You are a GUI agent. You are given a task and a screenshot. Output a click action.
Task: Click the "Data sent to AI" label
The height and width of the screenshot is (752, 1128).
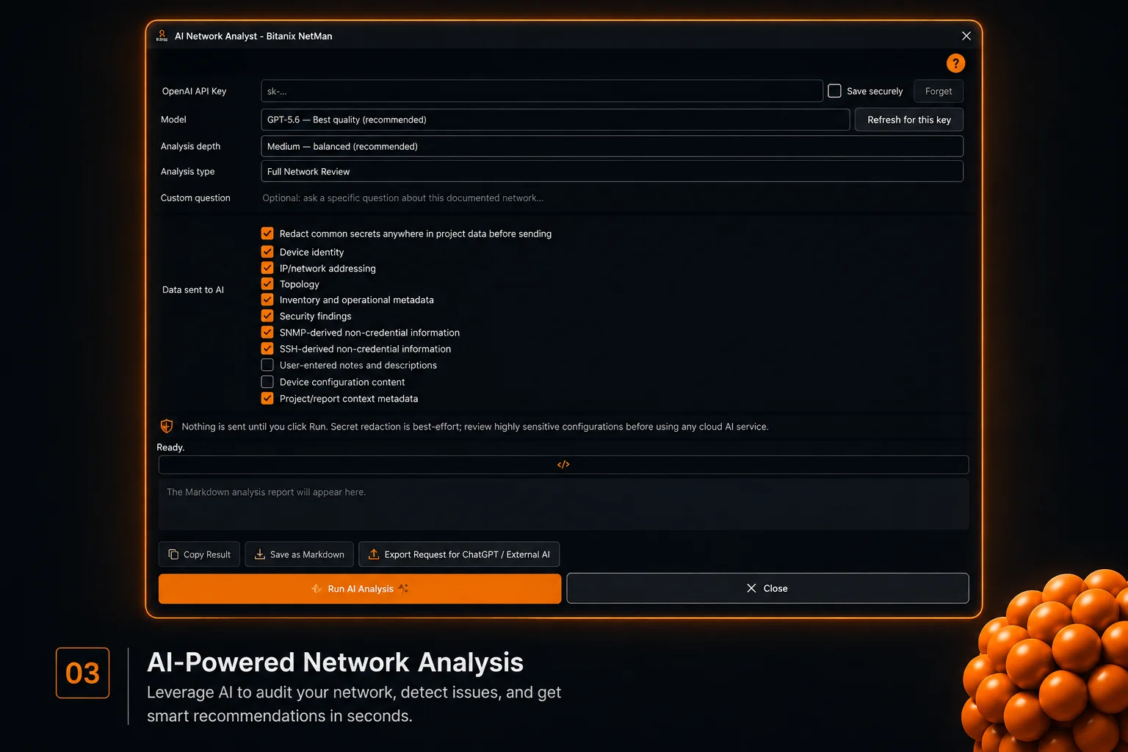click(x=193, y=290)
